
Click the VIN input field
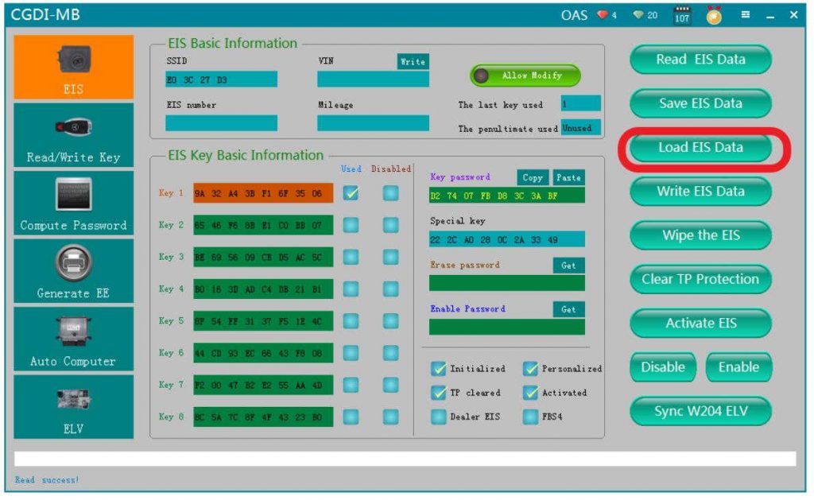pyautogui.click(x=374, y=79)
